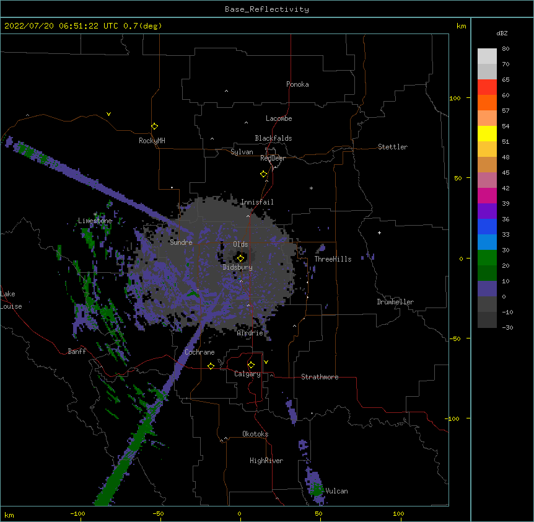Click the yellow diamond radar marker below Olds

click(240, 258)
